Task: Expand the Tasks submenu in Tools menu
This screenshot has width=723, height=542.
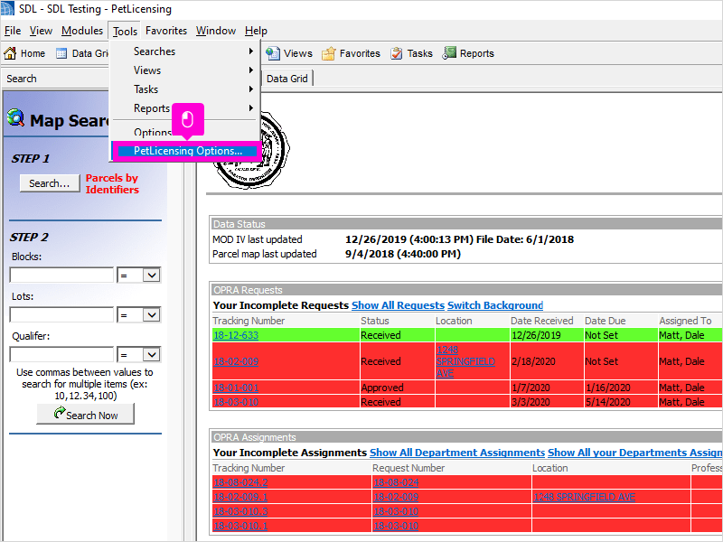Action: 185,89
